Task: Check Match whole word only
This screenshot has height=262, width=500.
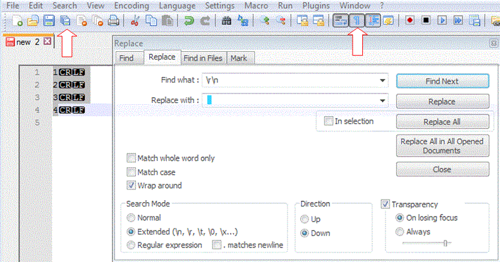Action: point(131,158)
